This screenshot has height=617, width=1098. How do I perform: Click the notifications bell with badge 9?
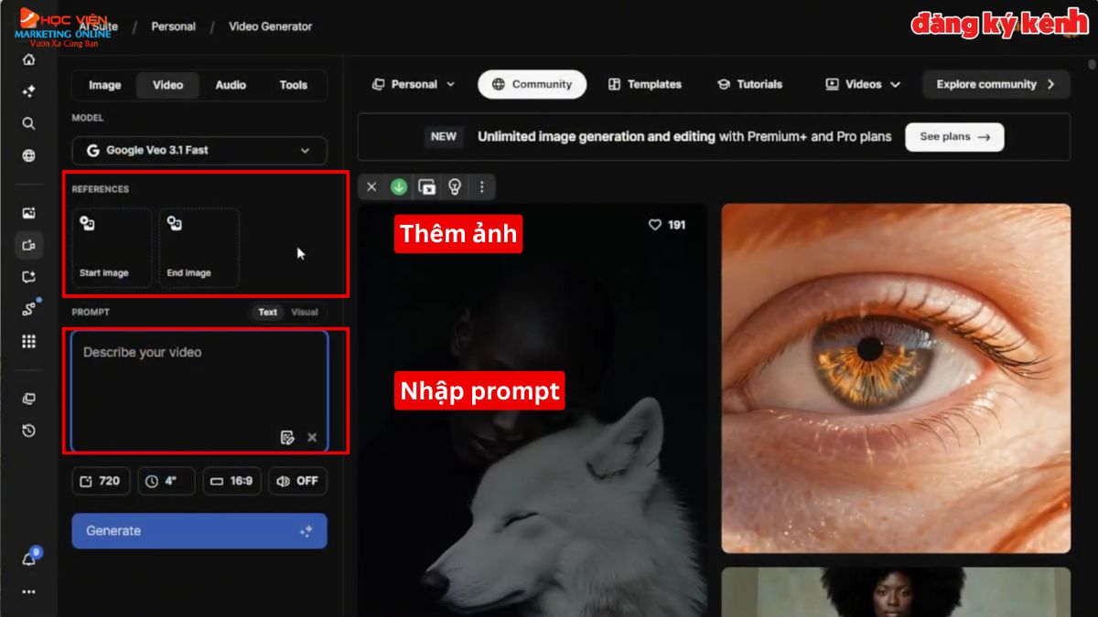tap(27, 558)
